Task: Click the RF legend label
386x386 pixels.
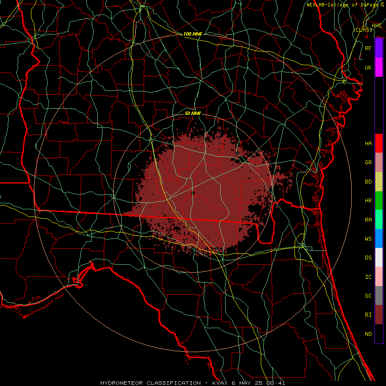Action: tap(368, 48)
